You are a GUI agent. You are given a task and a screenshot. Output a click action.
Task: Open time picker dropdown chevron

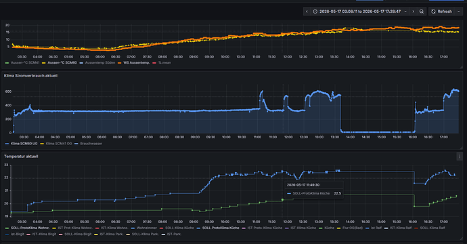[x=405, y=12]
